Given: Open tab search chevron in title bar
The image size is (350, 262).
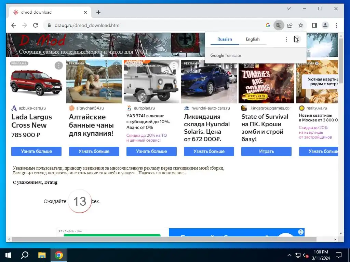Looking at the screenshot, I should pos(288,9).
